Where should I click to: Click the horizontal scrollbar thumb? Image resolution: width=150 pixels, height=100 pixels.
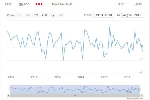point(75,96)
